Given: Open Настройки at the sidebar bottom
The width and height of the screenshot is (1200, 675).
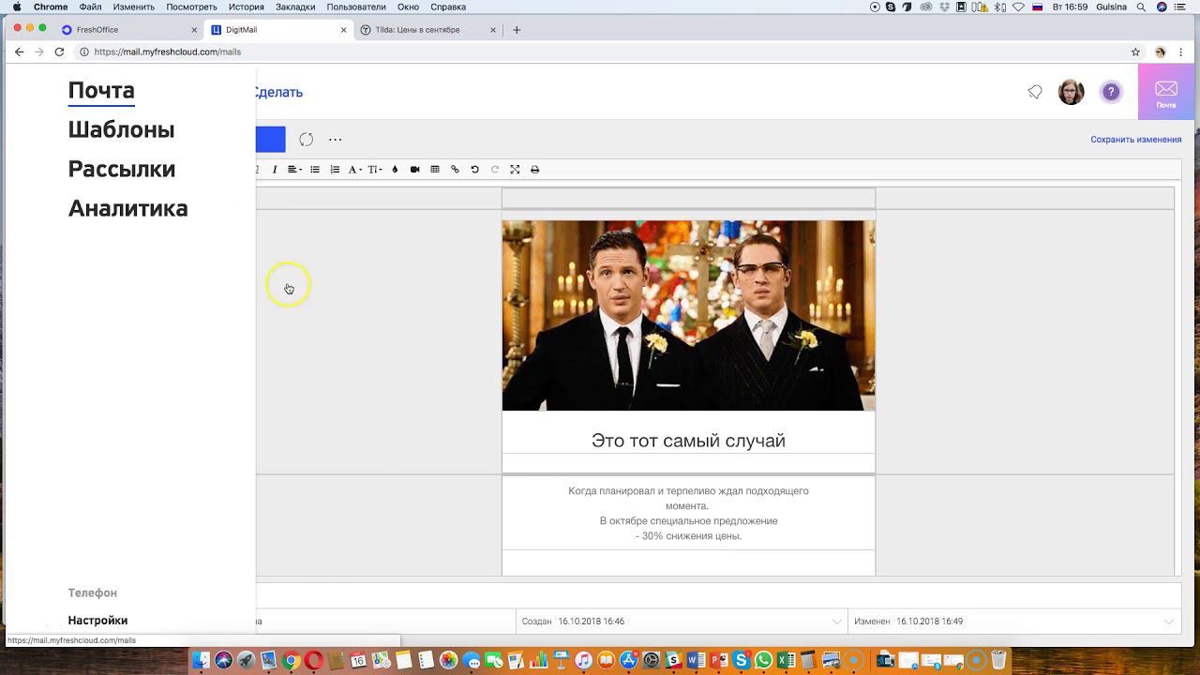Looking at the screenshot, I should [x=97, y=621].
